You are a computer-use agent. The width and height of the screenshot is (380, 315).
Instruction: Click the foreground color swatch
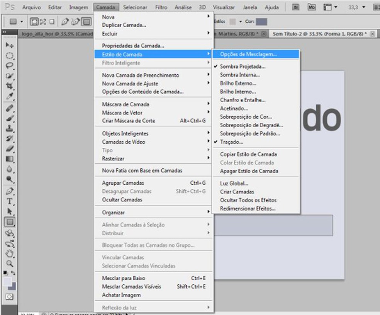pos(7,282)
